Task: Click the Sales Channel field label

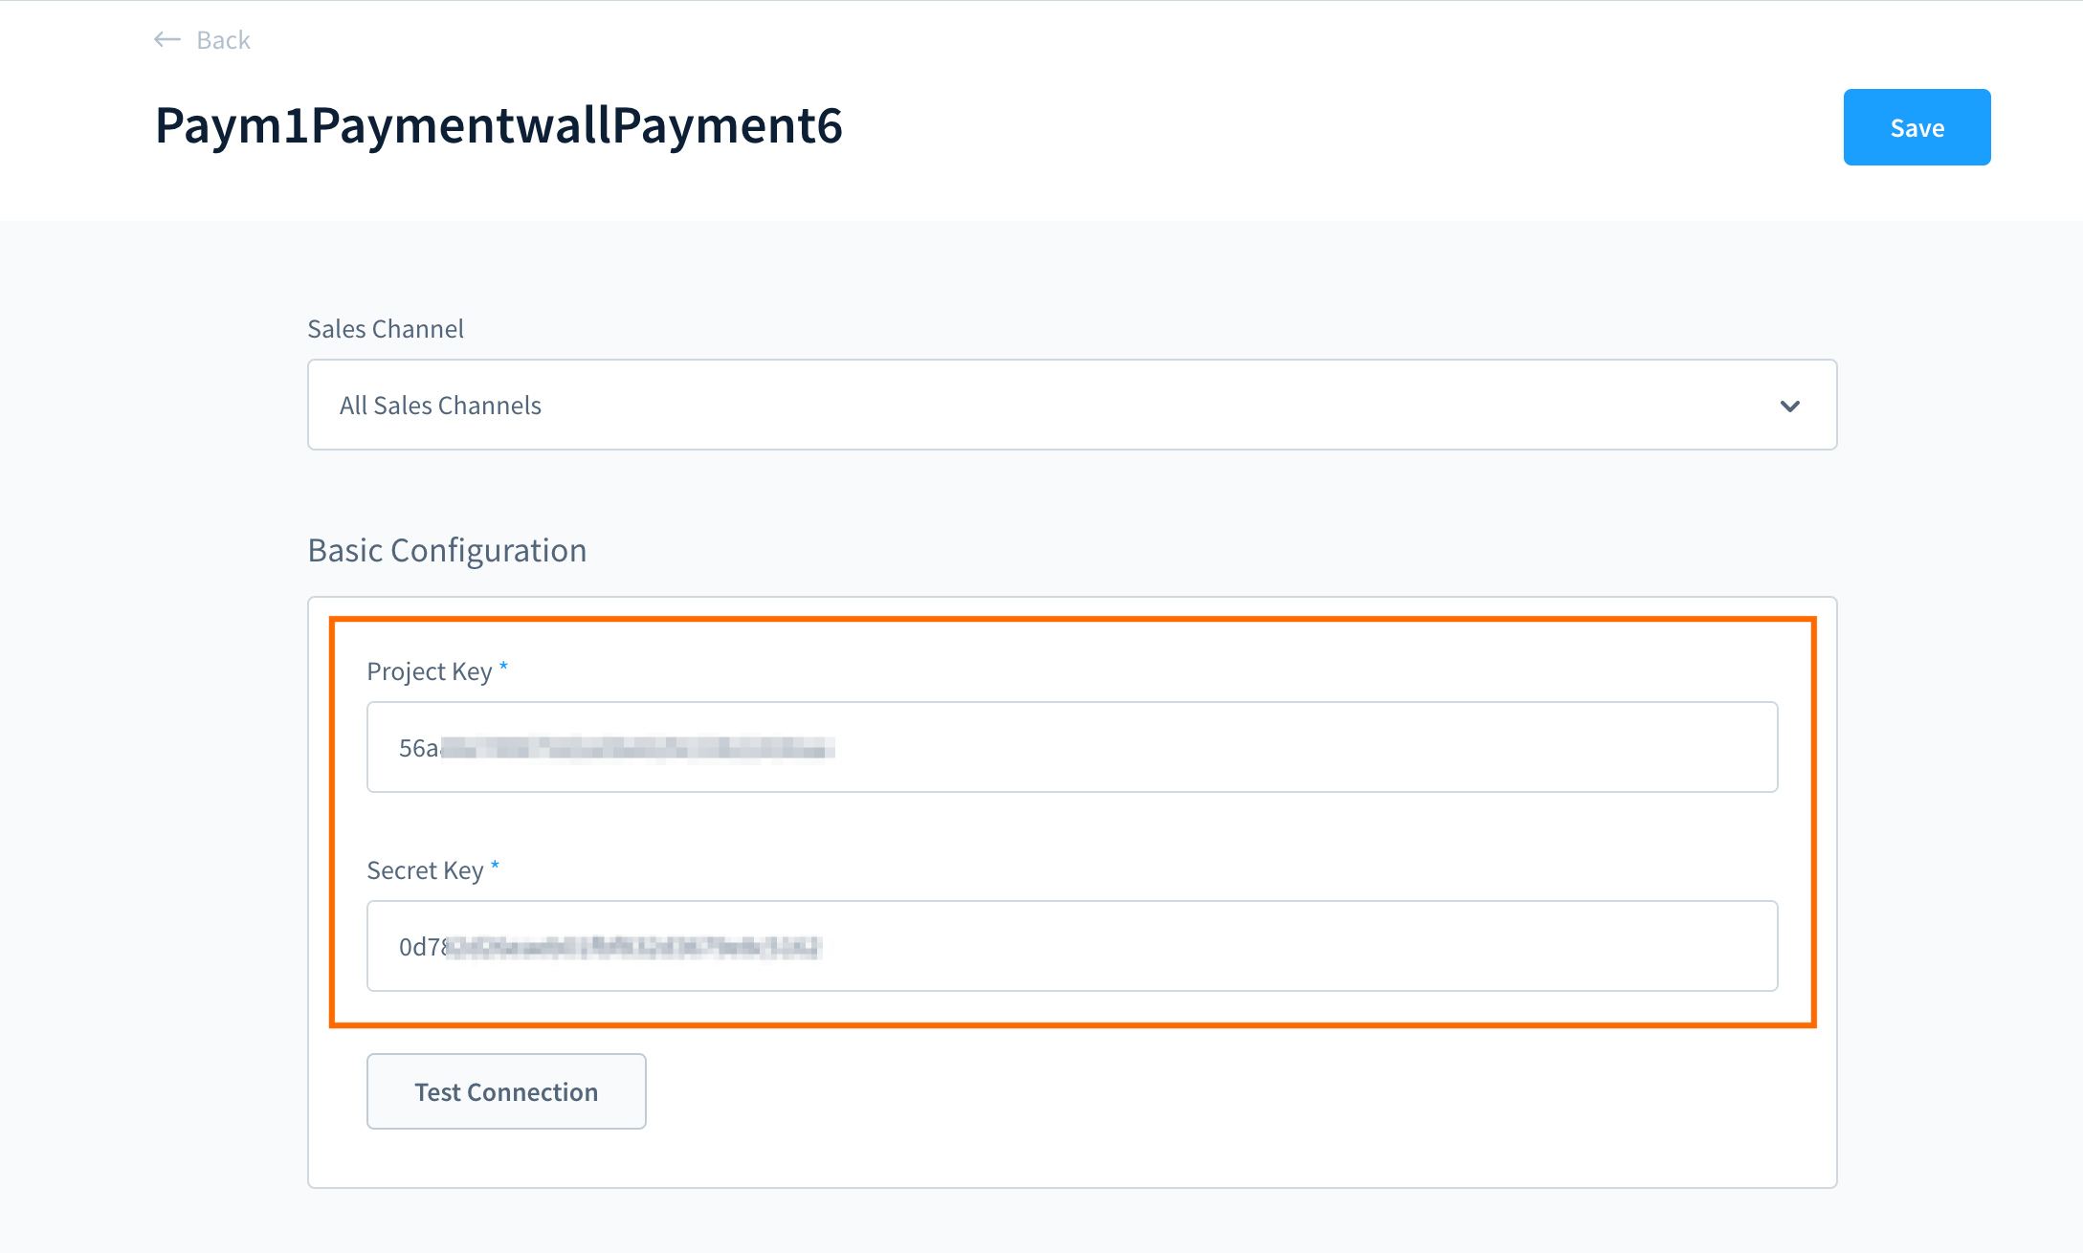Action: (x=386, y=329)
